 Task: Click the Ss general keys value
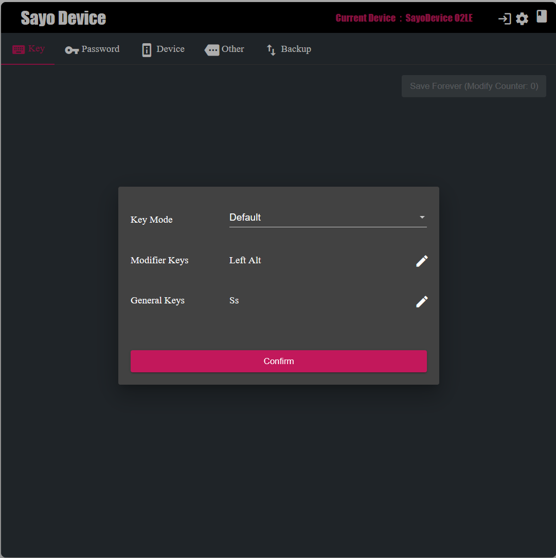(234, 301)
